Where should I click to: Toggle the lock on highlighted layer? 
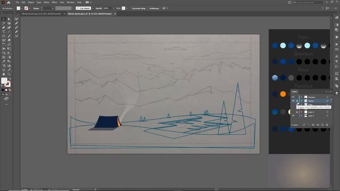click(297, 101)
